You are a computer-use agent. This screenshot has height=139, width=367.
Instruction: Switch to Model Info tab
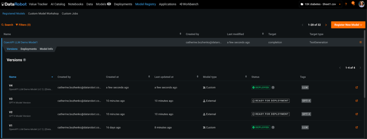click(46, 49)
